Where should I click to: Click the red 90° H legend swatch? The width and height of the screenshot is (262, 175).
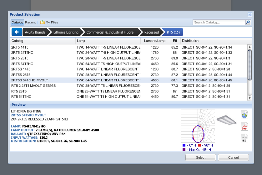point(199,145)
